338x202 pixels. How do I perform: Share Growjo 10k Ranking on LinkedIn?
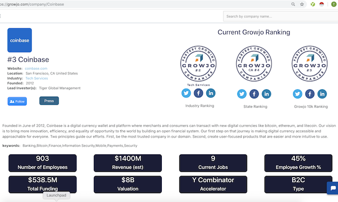pos(322,94)
